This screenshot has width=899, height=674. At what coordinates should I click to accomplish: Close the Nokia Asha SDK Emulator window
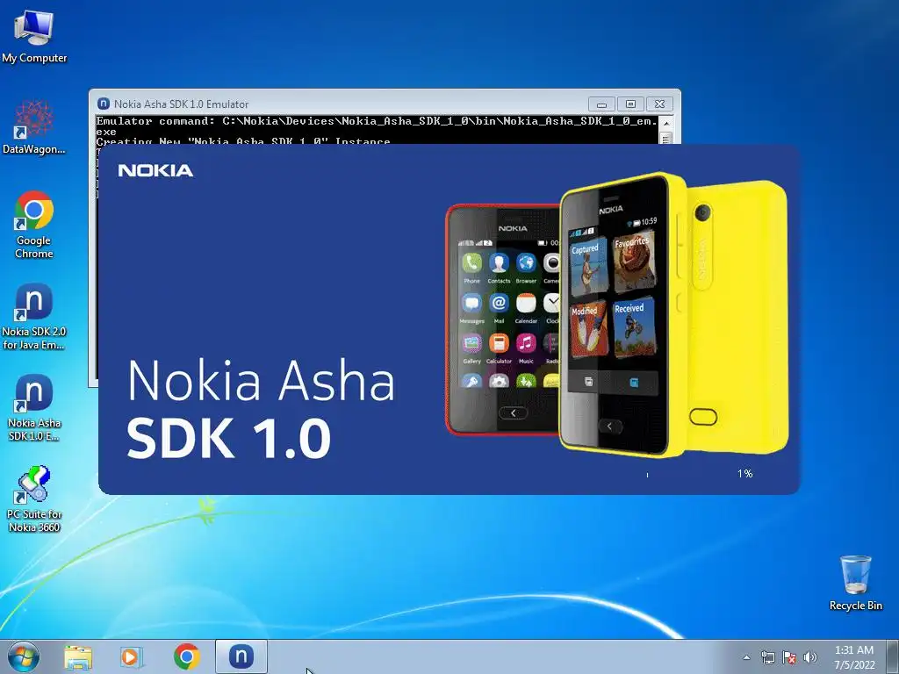(660, 104)
